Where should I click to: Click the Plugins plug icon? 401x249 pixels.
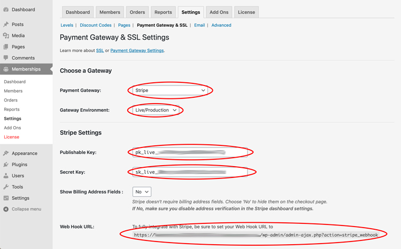coord(6,165)
